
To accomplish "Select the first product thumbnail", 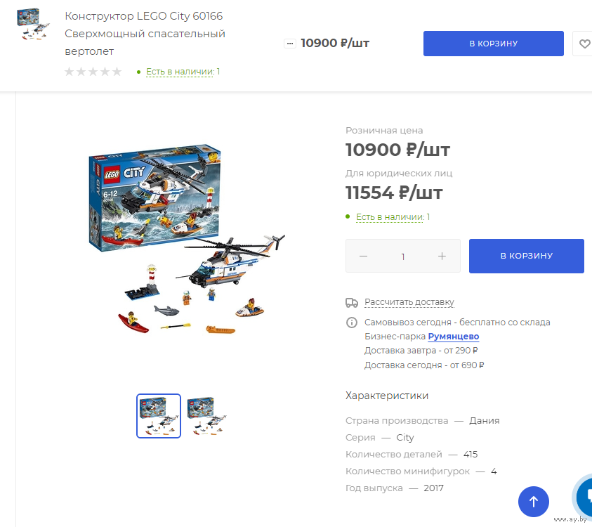I will (x=159, y=416).
